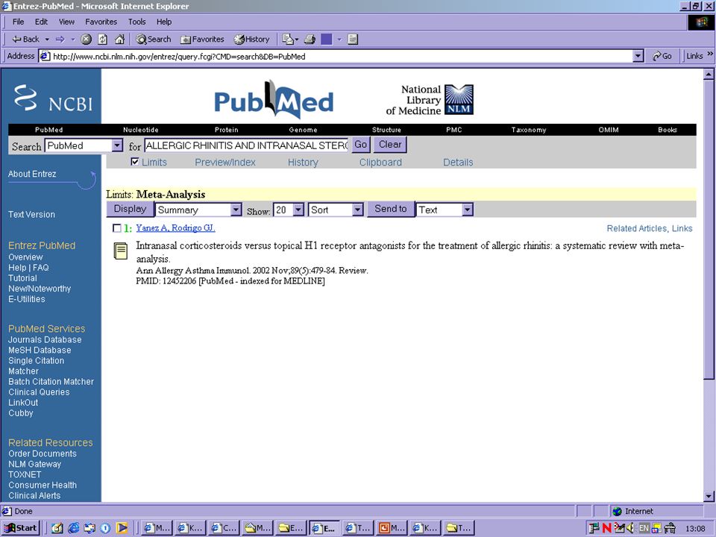The width and height of the screenshot is (716, 537).
Task: Click the Start button
Action: [x=21, y=528]
